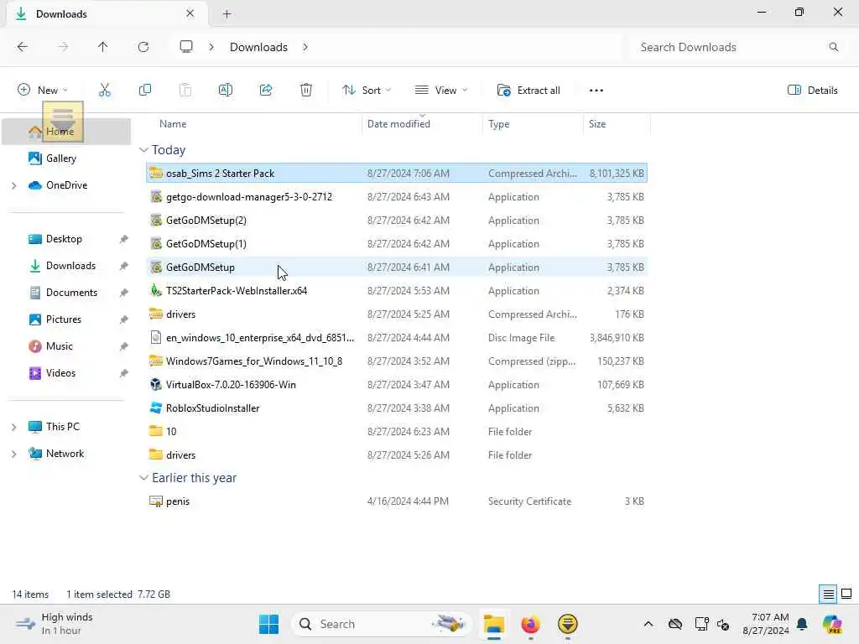Screen dimensions: 859x644
Task: Go up one folder level
Action: [x=103, y=47]
